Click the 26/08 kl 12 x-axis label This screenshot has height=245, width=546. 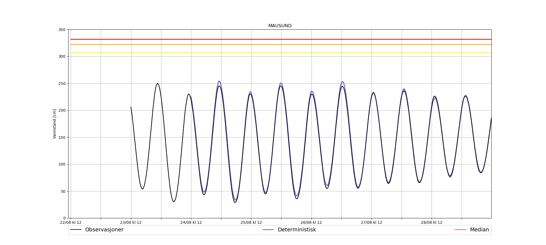[311, 223]
